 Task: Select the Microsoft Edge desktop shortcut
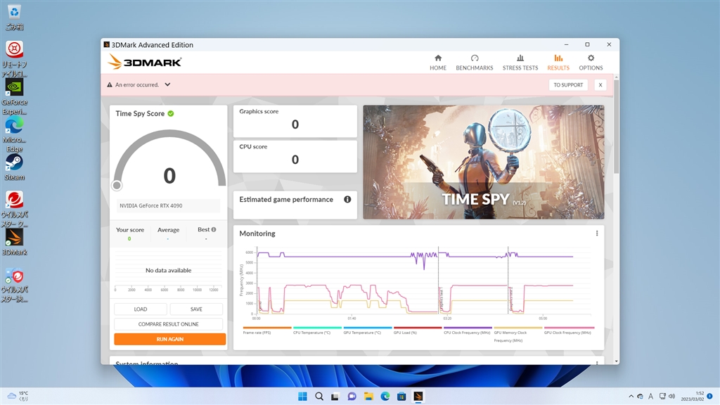coord(14,134)
